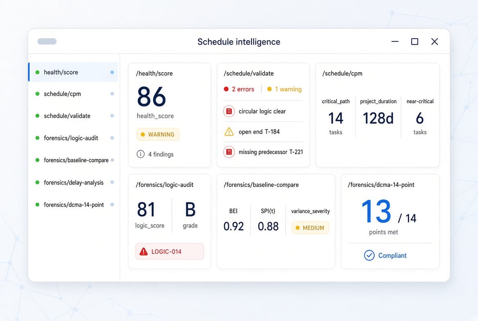Click green dot beside forensics/logic-audit
Image resolution: width=478 pixels, height=321 pixels.
point(38,138)
